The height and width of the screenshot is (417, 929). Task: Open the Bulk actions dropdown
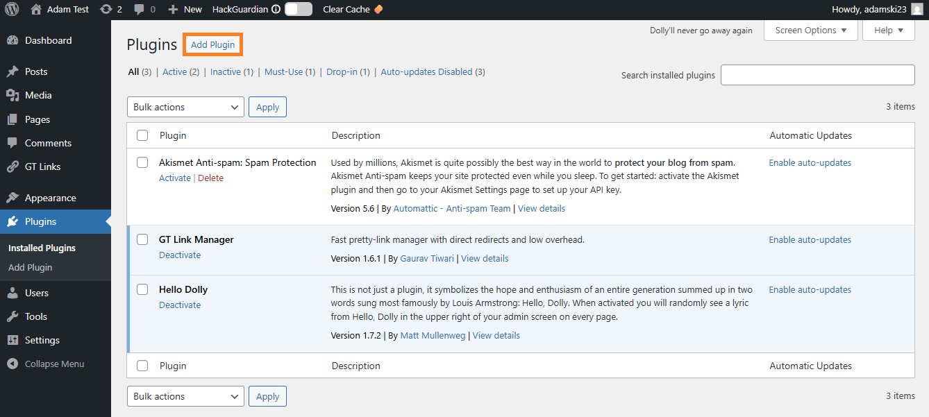click(x=185, y=107)
